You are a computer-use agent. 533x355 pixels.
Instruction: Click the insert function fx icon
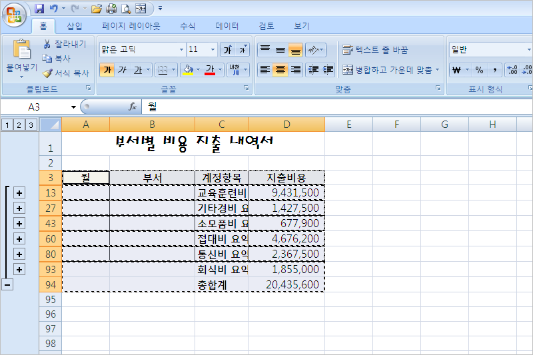point(133,107)
